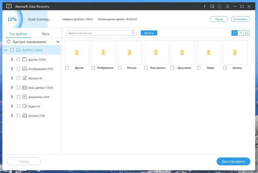The image size is (258, 173).
Task: Collapse the Быстрое сканирование section
Action: 58,42
